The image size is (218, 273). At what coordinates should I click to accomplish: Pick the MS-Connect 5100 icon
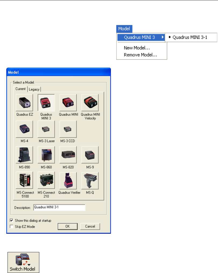click(x=24, y=180)
